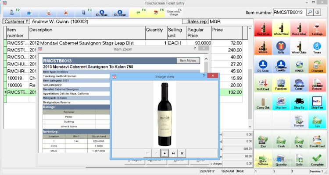Click the round icon beside item search
Viewport: 329px width, 175px height.
pos(317,13)
